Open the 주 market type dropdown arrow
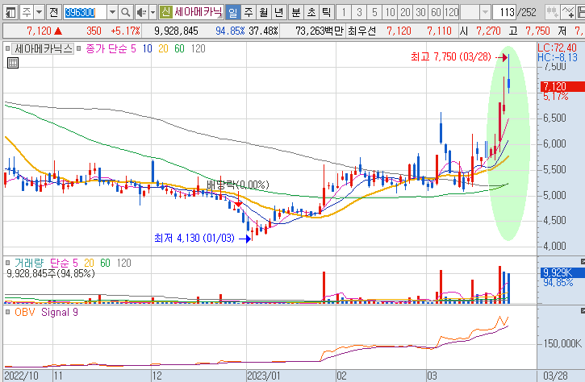The image size is (585, 382). pyautogui.click(x=40, y=13)
